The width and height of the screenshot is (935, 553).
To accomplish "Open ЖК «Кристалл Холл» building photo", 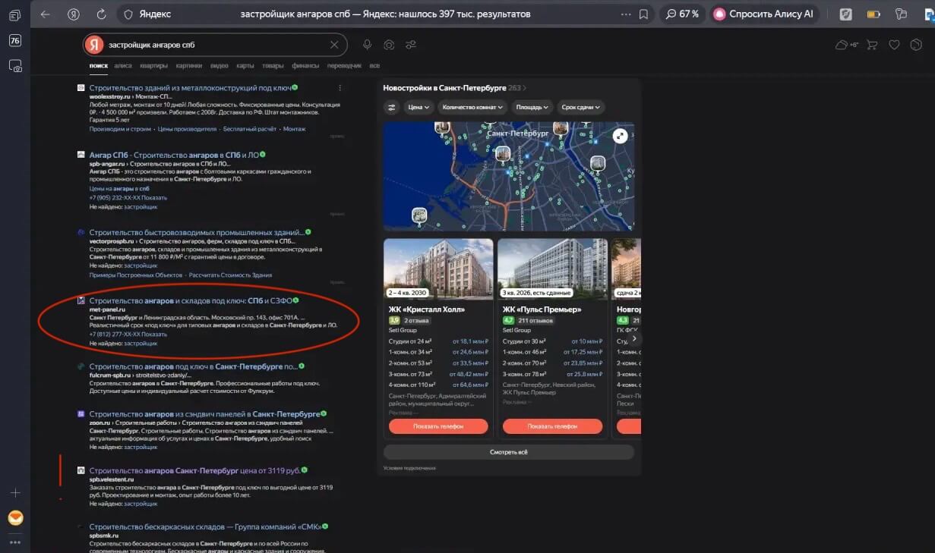I will [438, 269].
